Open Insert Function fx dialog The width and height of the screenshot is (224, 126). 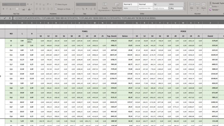coord(10,18)
